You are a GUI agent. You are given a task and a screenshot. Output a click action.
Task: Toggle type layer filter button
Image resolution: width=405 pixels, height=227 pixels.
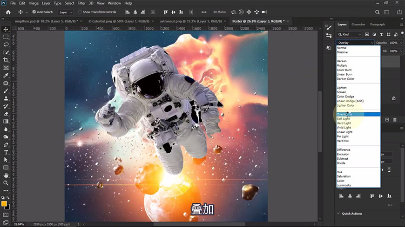tap(382, 34)
